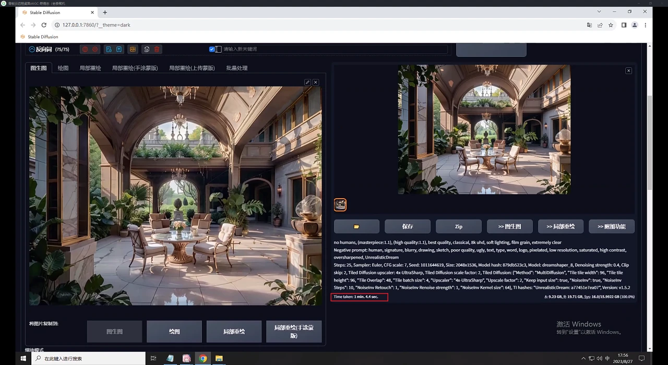The width and height of the screenshot is (668, 365).
Task: Open the notification center icon
Action: pos(642,358)
